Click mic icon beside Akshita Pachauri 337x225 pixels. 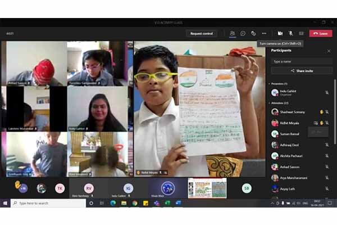point(327,156)
